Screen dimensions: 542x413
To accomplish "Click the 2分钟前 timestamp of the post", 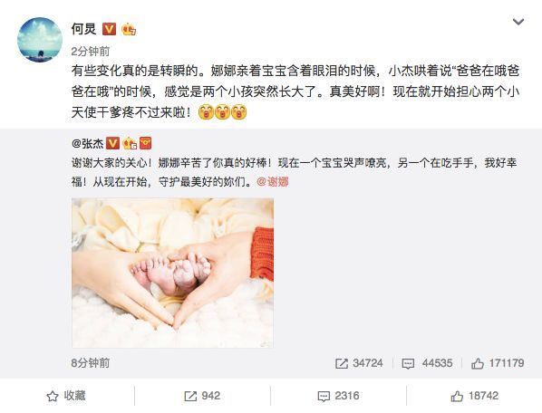I will pyautogui.click(x=91, y=52).
